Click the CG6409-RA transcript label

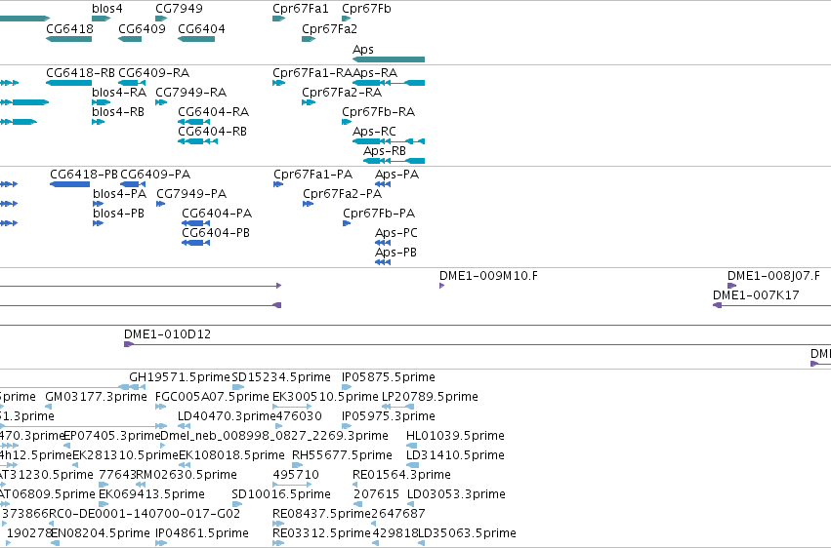pyautogui.click(x=153, y=72)
